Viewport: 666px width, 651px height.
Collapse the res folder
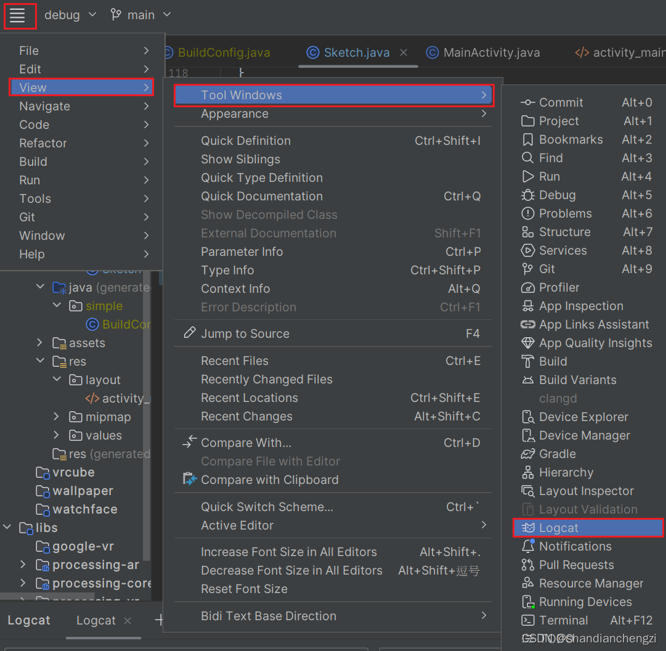pyautogui.click(x=40, y=361)
